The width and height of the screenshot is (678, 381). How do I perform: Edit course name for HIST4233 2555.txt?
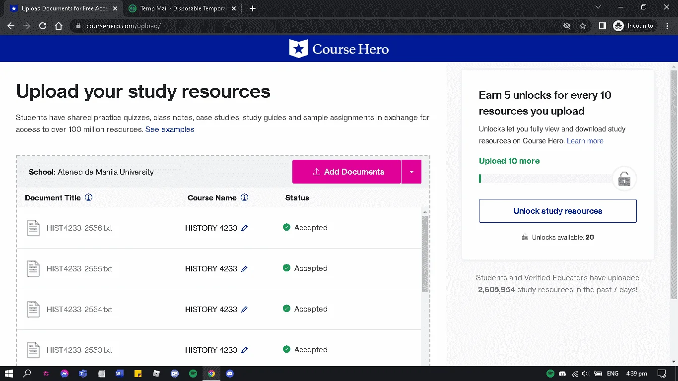click(x=244, y=269)
